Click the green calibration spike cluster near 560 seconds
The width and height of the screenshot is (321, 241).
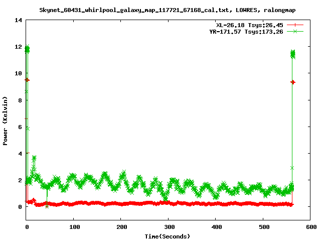coord(293,54)
